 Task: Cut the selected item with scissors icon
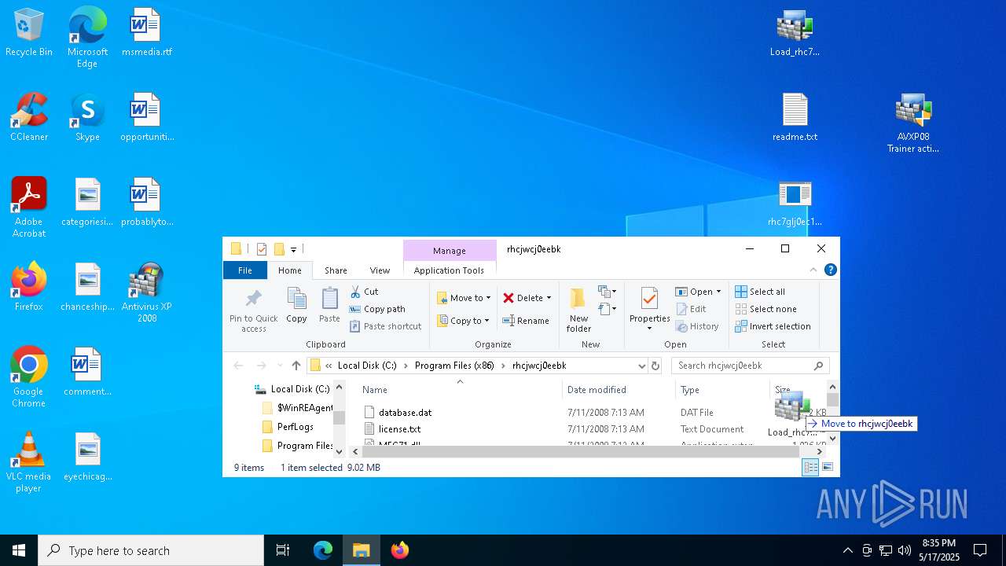coord(365,292)
